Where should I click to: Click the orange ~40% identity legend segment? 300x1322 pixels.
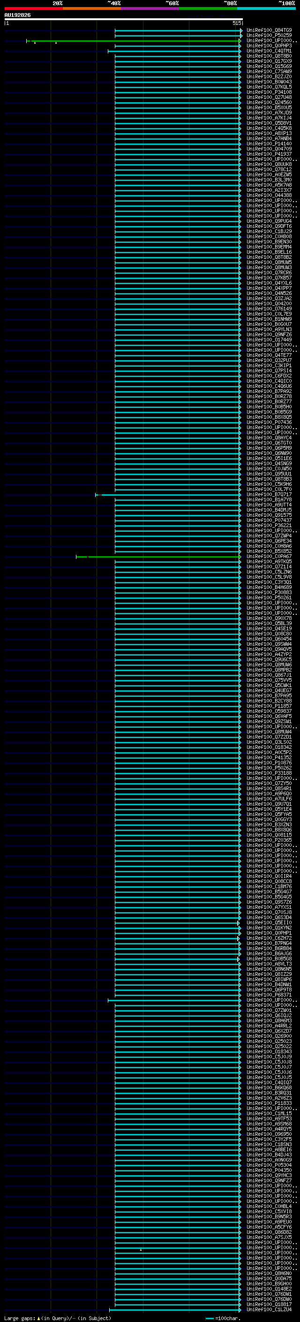coord(92,8)
